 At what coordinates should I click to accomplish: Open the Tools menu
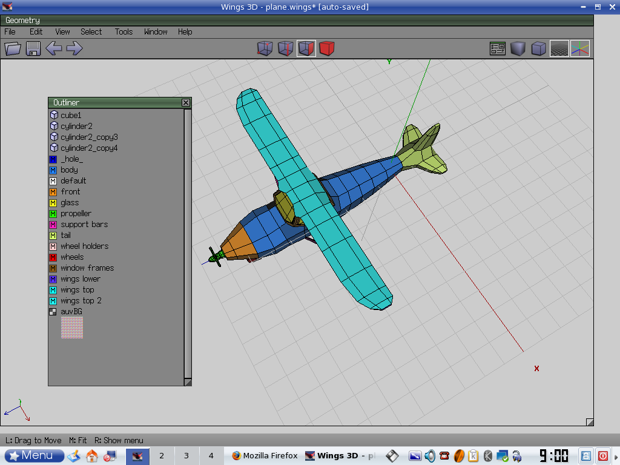124,31
